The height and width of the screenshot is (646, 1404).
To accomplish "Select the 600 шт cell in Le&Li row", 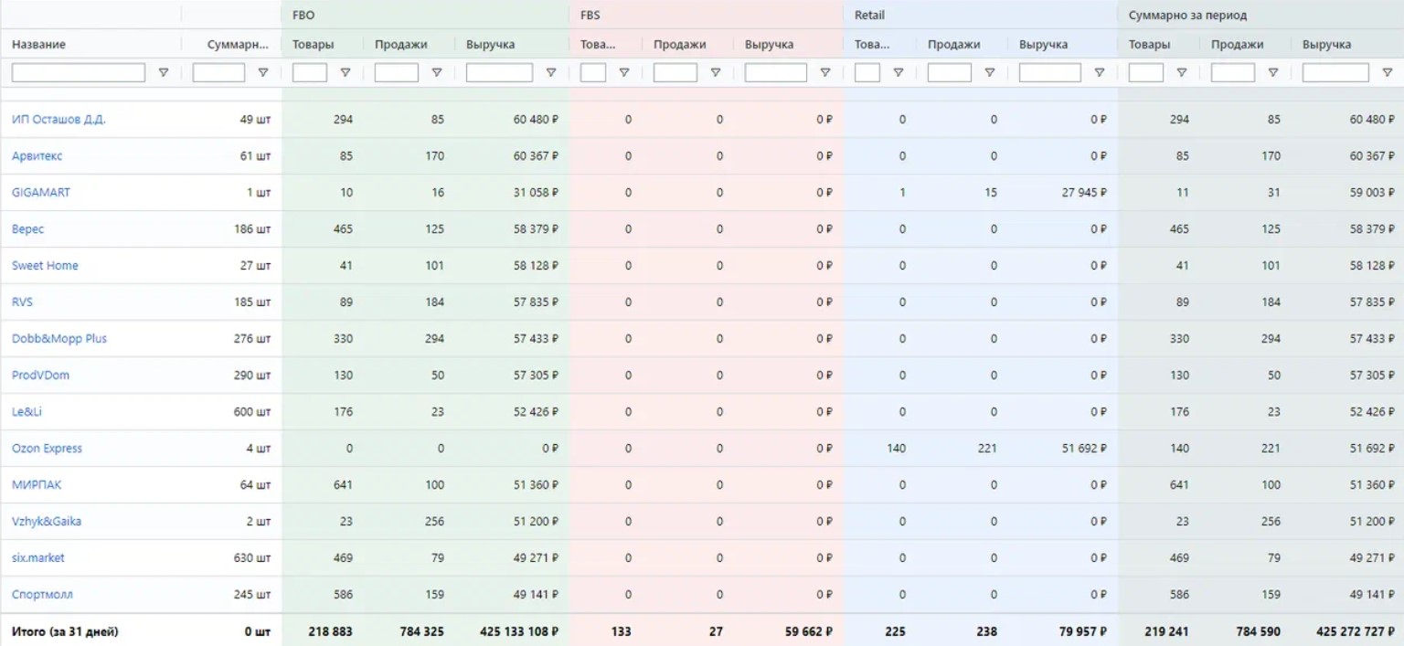I will 252,412.
